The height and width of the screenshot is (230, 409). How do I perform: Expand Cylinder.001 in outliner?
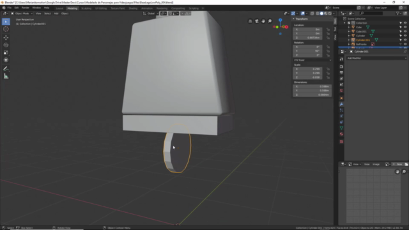click(349, 40)
